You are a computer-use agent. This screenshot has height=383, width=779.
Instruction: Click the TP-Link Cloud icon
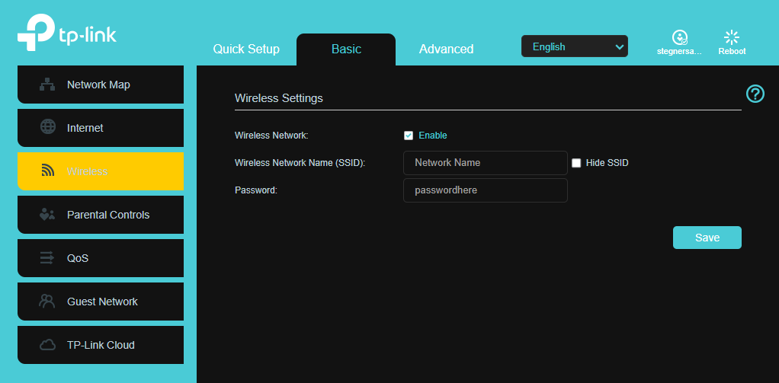[47, 345]
